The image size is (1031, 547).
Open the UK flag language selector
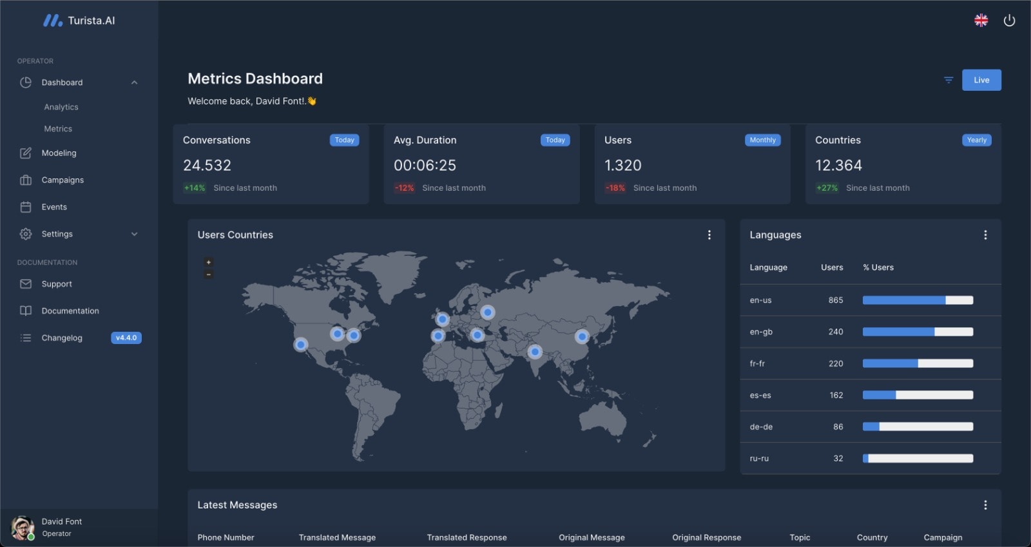(x=981, y=21)
